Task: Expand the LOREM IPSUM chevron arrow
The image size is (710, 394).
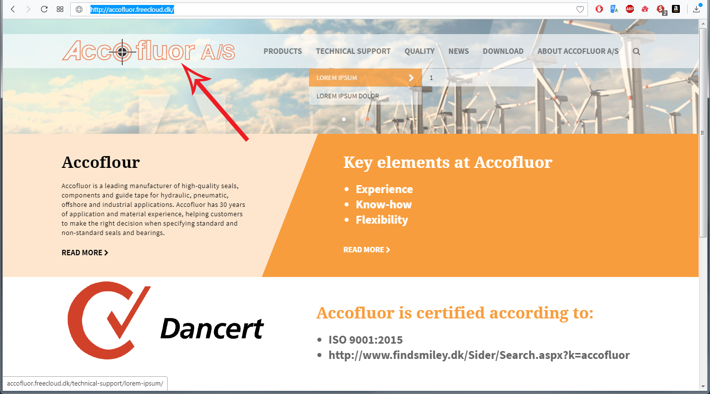Action: [x=411, y=78]
